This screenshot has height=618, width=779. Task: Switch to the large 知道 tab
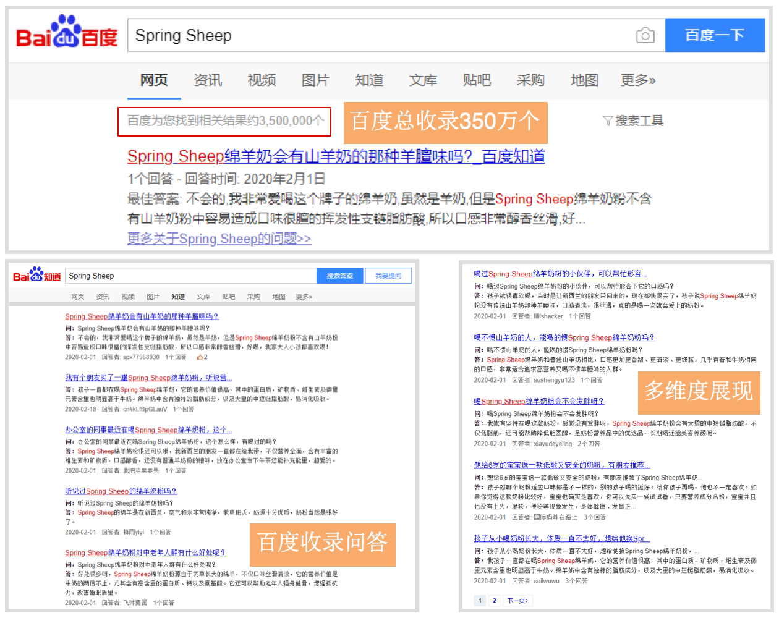pos(369,80)
